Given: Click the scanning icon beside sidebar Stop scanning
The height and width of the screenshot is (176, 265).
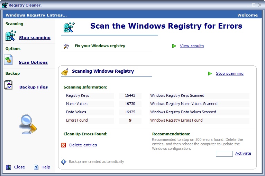Looking at the screenshot, I should 11,35.
